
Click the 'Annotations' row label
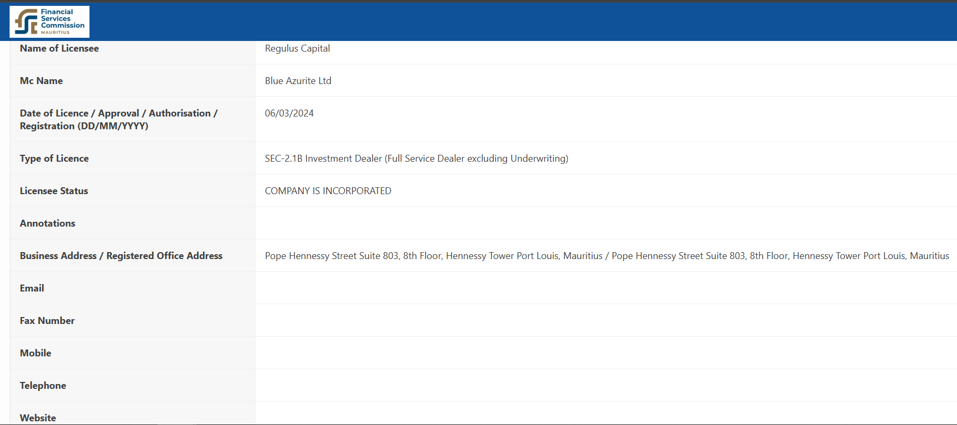pos(47,223)
